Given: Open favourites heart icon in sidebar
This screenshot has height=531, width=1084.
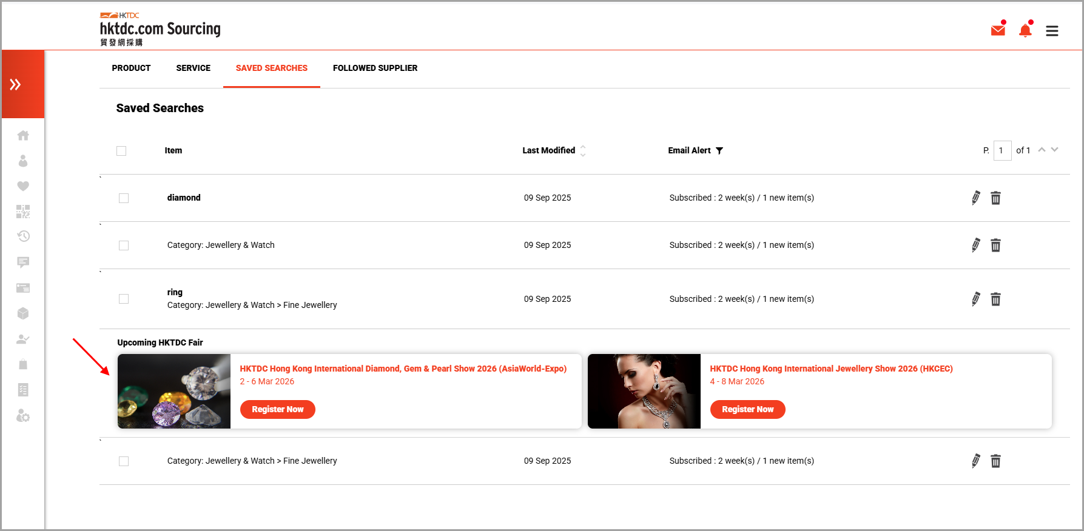Looking at the screenshot, I should point(23,186).
